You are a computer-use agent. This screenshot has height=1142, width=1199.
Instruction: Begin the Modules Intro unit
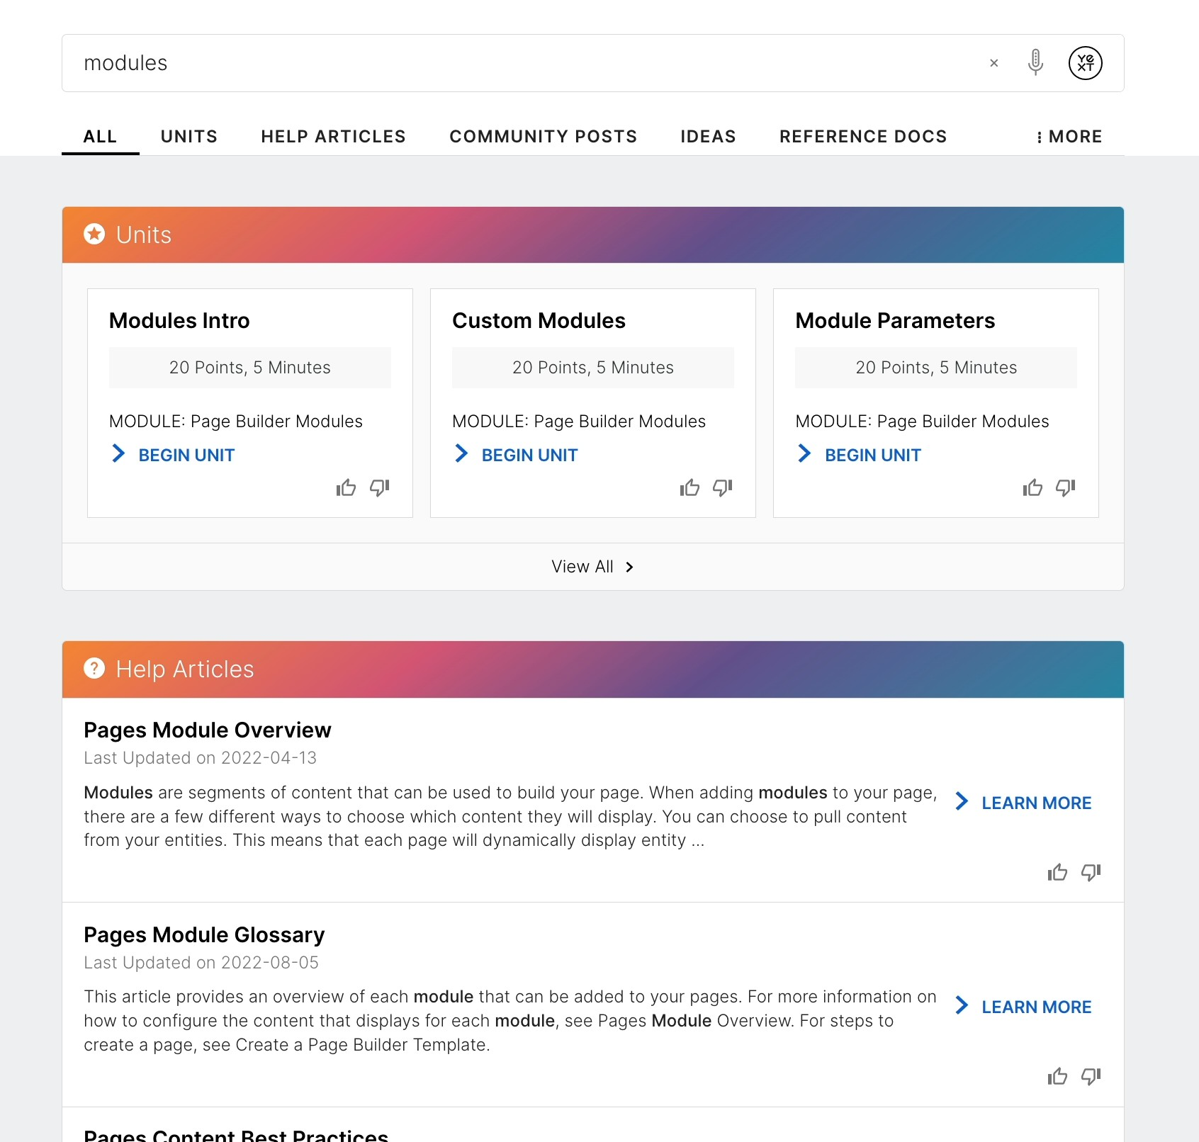(x=173, y=455)
